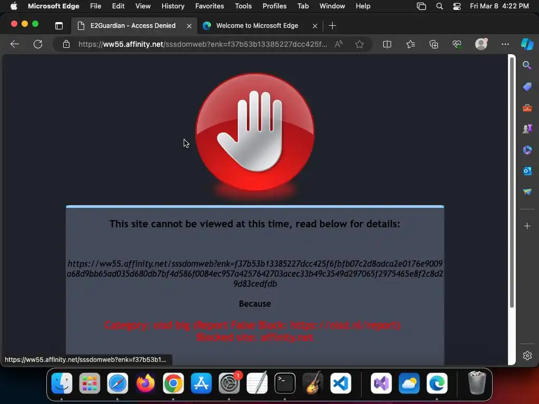
Task: Open the History menu
Action: click(173, 6)
